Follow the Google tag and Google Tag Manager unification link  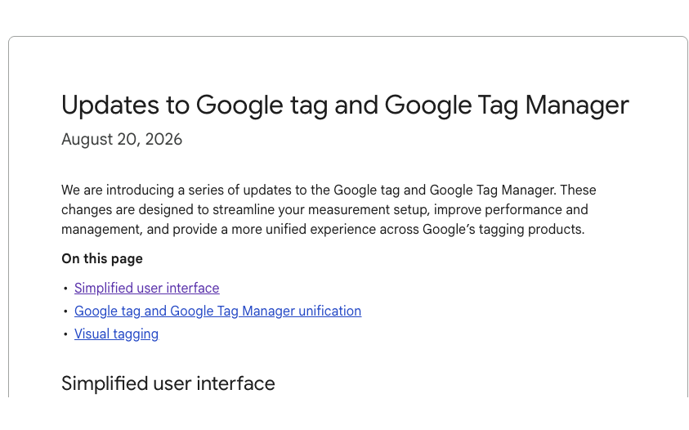(x=217, y=311)
